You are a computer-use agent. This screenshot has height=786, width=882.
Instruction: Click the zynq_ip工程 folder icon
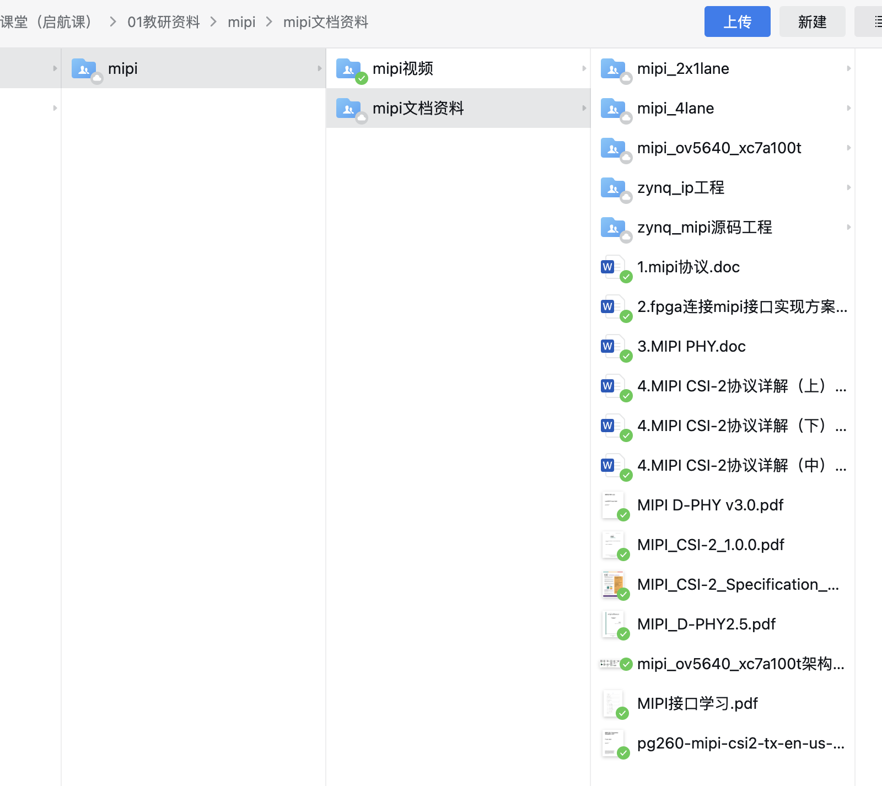pyautogui.click(x=613, y=188)
